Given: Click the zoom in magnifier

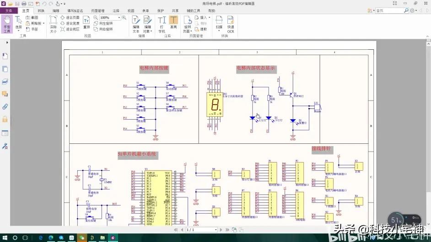Looking at the screenshot, I should pyautogui.click(x=124, y=17).
